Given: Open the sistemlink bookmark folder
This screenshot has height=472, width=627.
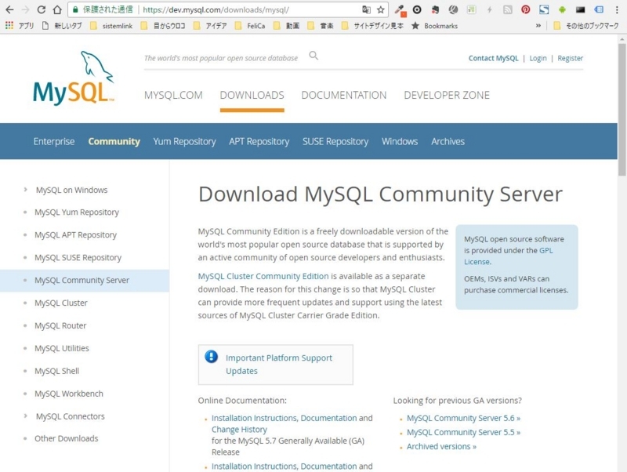Looking at the screenshot, I should [x=111, y=26].
